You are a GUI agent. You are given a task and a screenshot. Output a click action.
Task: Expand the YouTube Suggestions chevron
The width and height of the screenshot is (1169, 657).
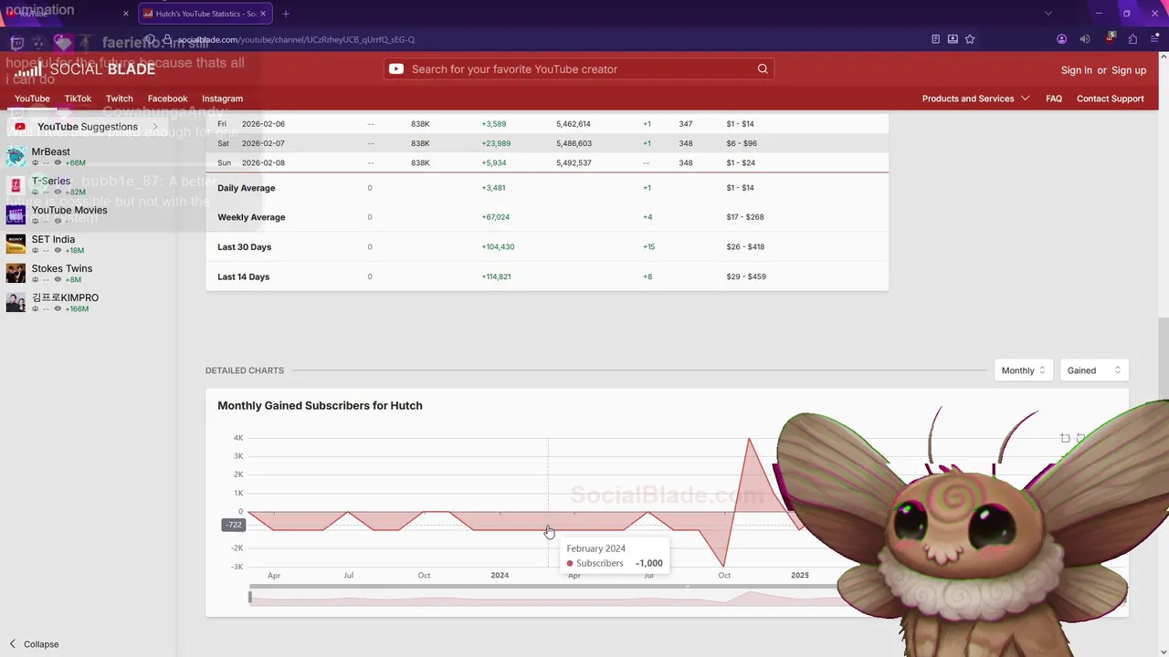click(155, 127)
